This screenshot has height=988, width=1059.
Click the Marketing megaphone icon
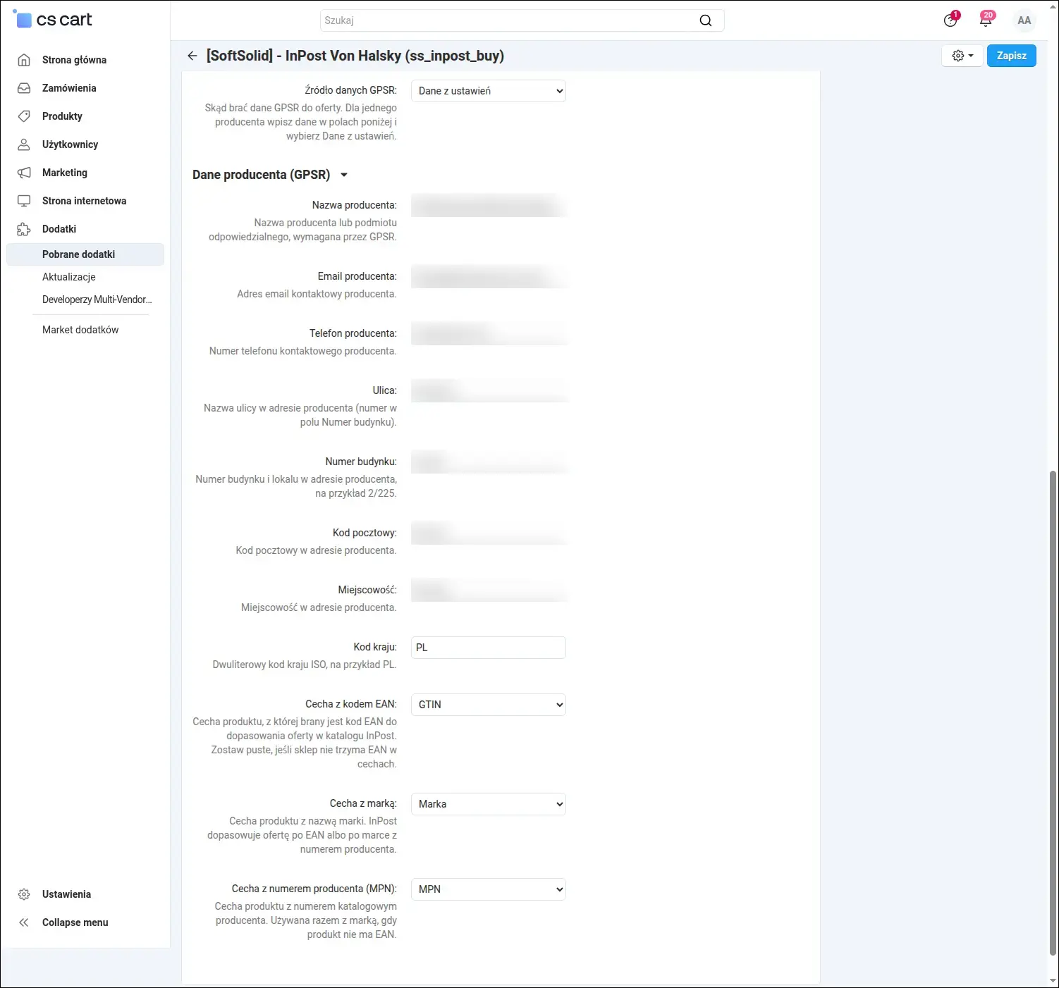coord(24,173)
